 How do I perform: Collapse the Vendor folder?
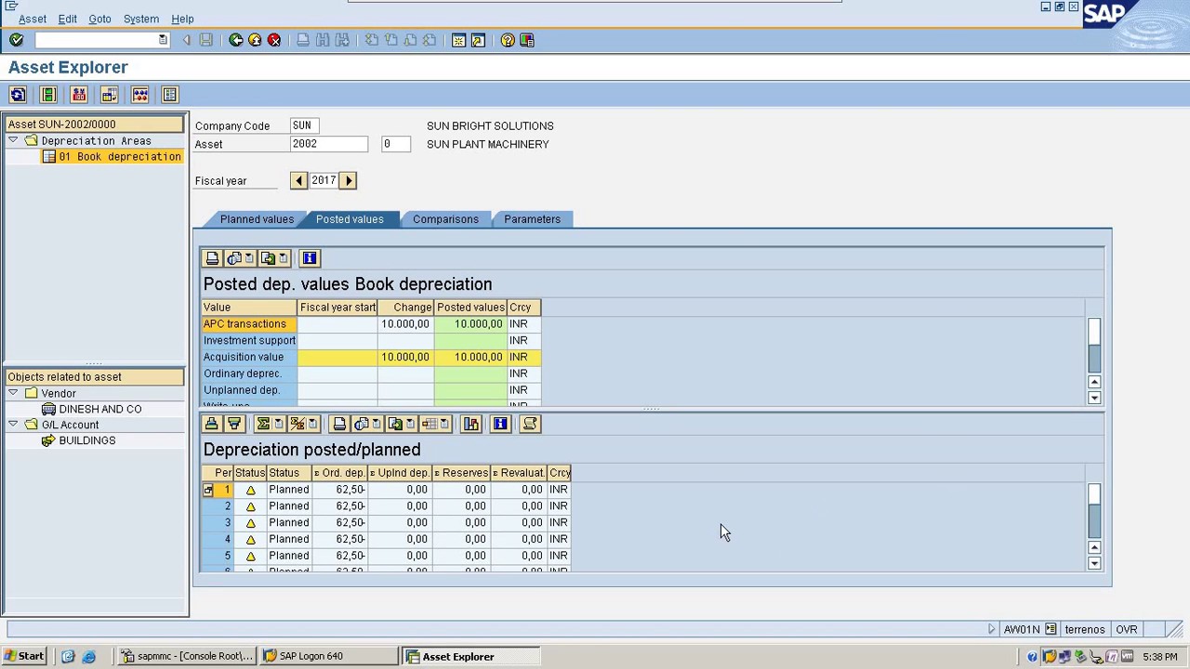13,393
